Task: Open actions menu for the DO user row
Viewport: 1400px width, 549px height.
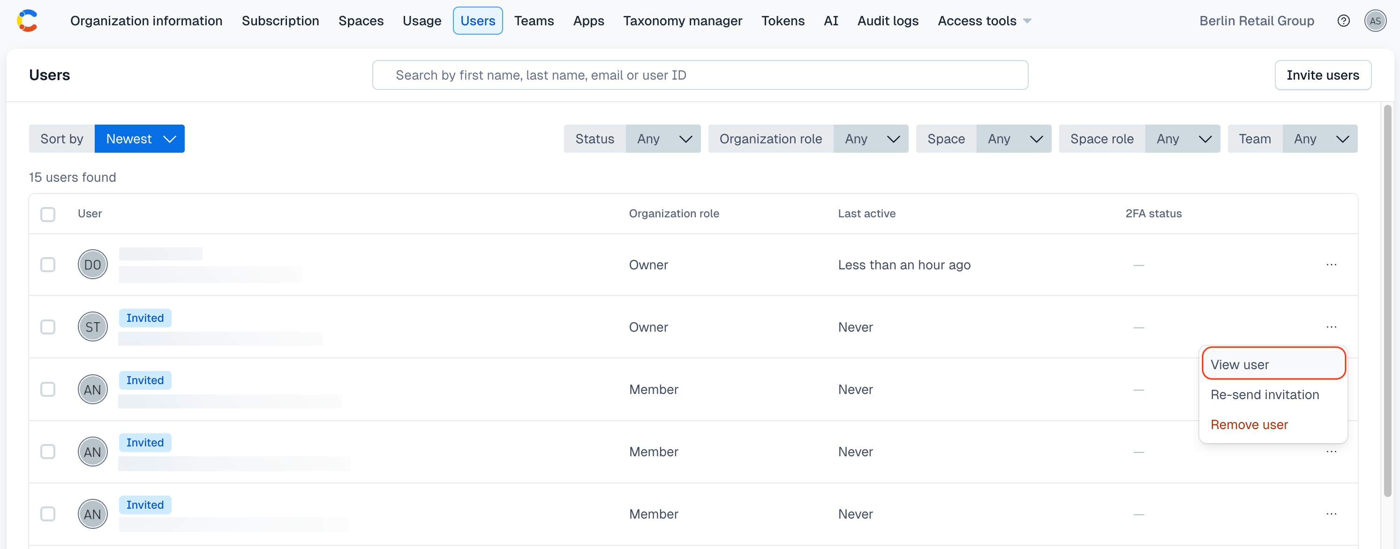Action: (1331, 265)
